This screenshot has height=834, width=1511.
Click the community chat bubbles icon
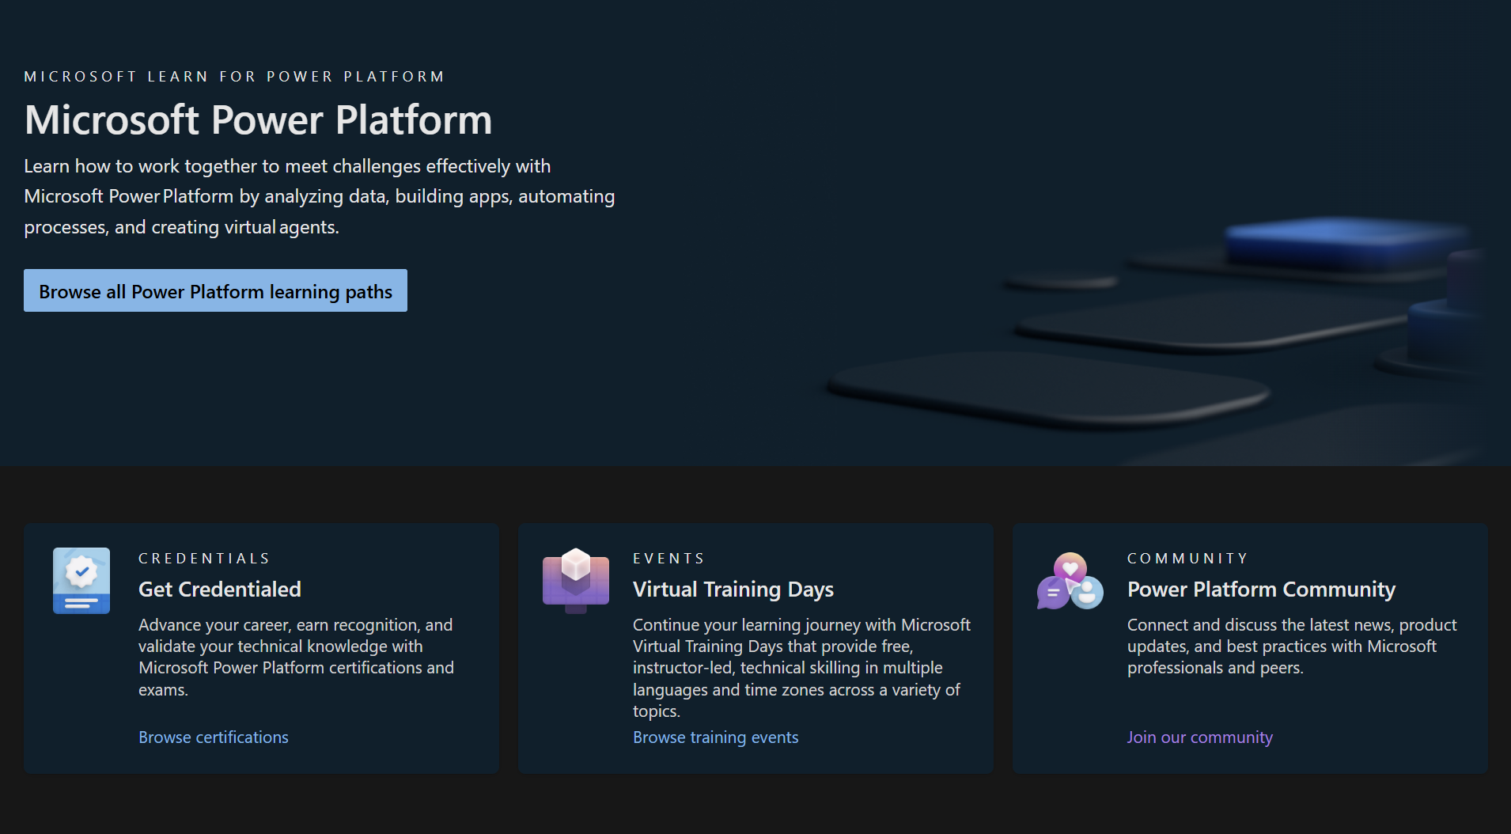click(1070, 581)
